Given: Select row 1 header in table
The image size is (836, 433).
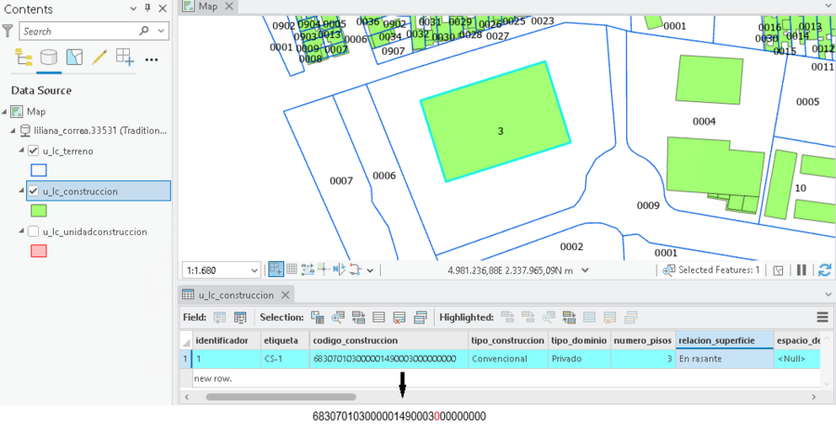Looking at the screenshot, I should tap(186, 359).
